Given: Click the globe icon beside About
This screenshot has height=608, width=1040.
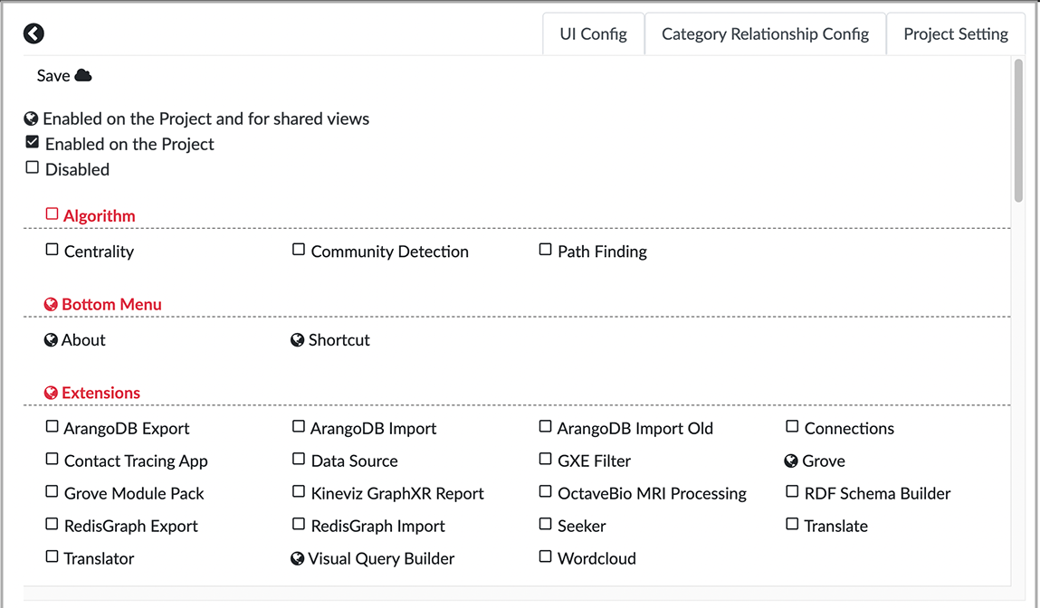Looking at the screenshot, I should [x=51, y=339].
